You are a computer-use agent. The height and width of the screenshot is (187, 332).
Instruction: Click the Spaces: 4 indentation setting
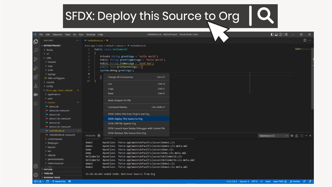(x=244, y=181)
